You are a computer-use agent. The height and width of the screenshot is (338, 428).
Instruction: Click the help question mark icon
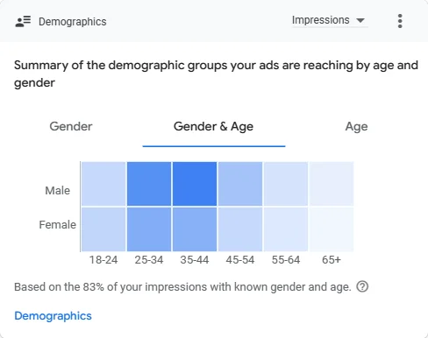362,286
